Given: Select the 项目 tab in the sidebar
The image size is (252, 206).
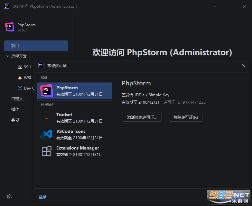Looking at the screenshot, I should (x=36, y=46).
